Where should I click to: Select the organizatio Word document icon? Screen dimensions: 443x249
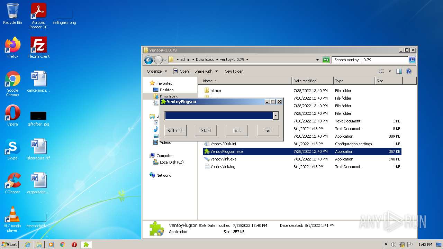pos(38,183)
